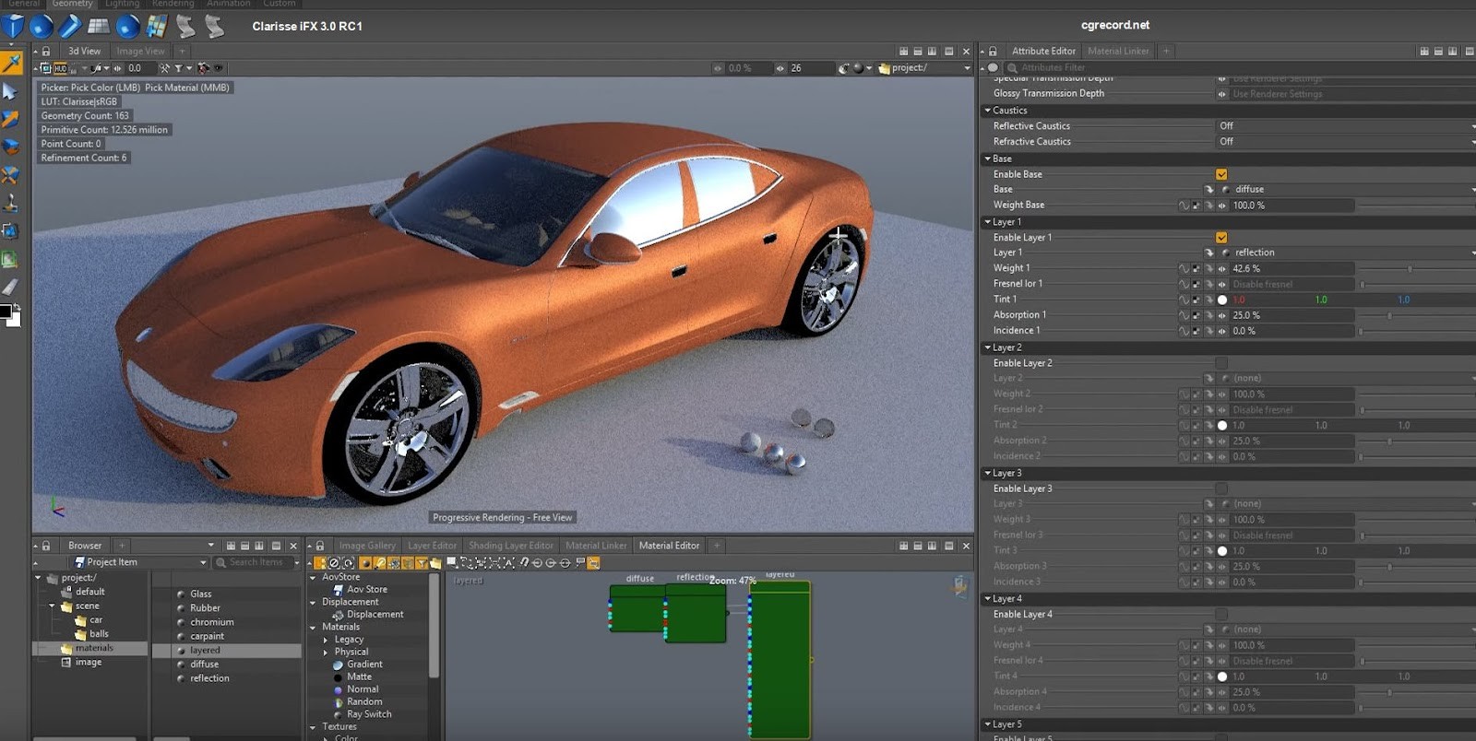
Task: Click the grid geometry shelf icon
Action: [x=99, y=26]
